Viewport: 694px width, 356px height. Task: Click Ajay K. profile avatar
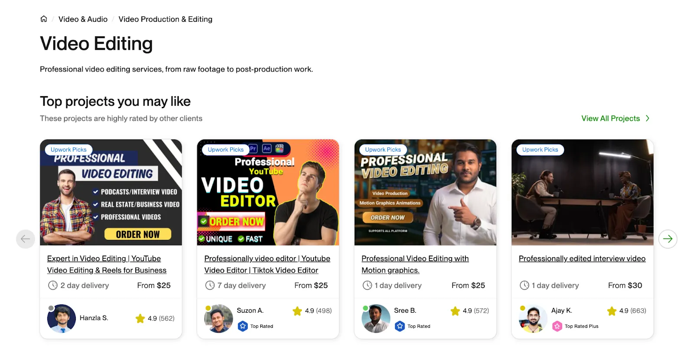(533, 318)
